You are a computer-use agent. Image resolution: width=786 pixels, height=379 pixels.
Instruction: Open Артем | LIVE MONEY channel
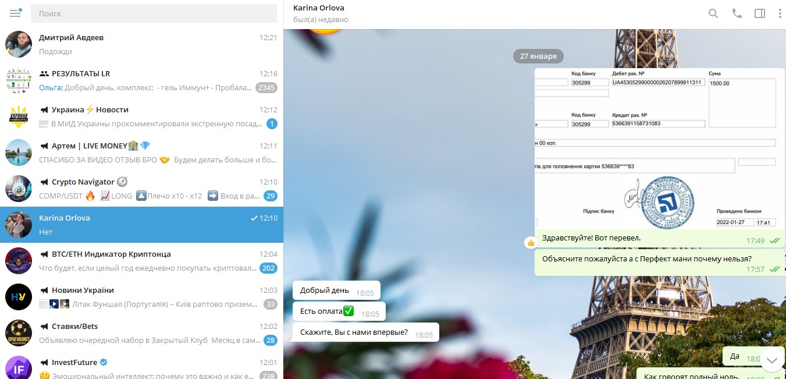point(141,153)
